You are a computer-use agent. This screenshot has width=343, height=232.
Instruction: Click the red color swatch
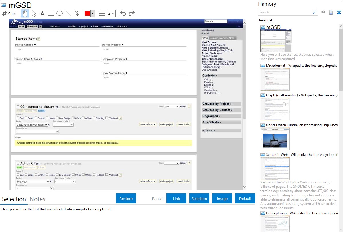point(87,13)
